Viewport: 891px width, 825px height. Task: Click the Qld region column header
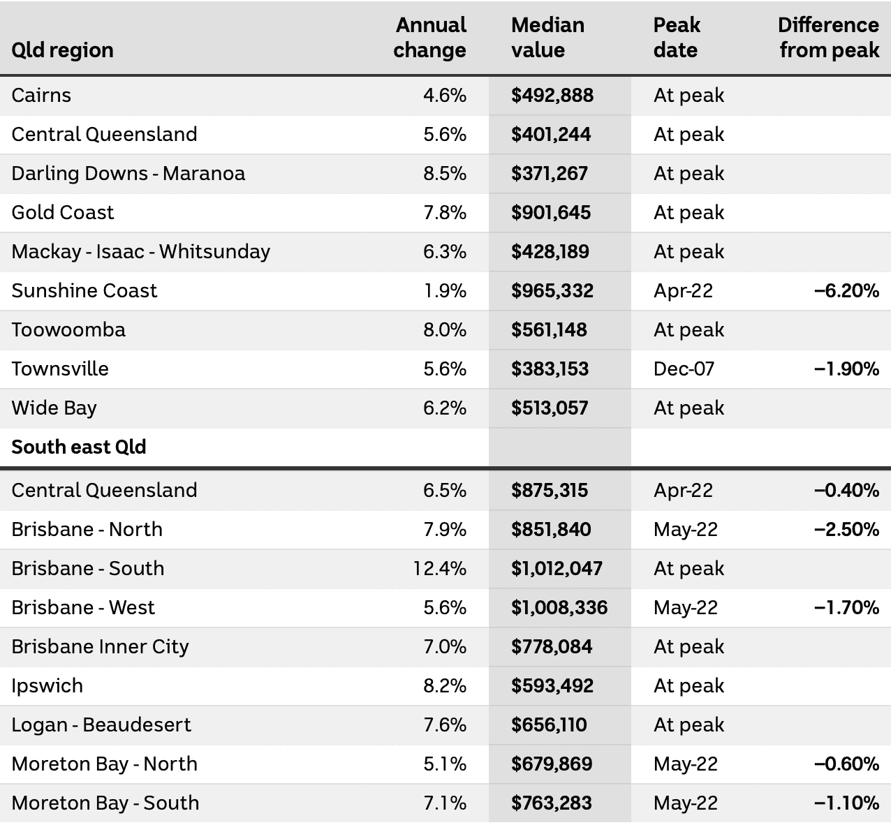tap(62, 51)
